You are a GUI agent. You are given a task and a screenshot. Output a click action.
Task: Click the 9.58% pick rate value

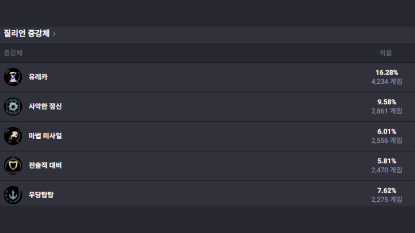click(x=387, y=102)
